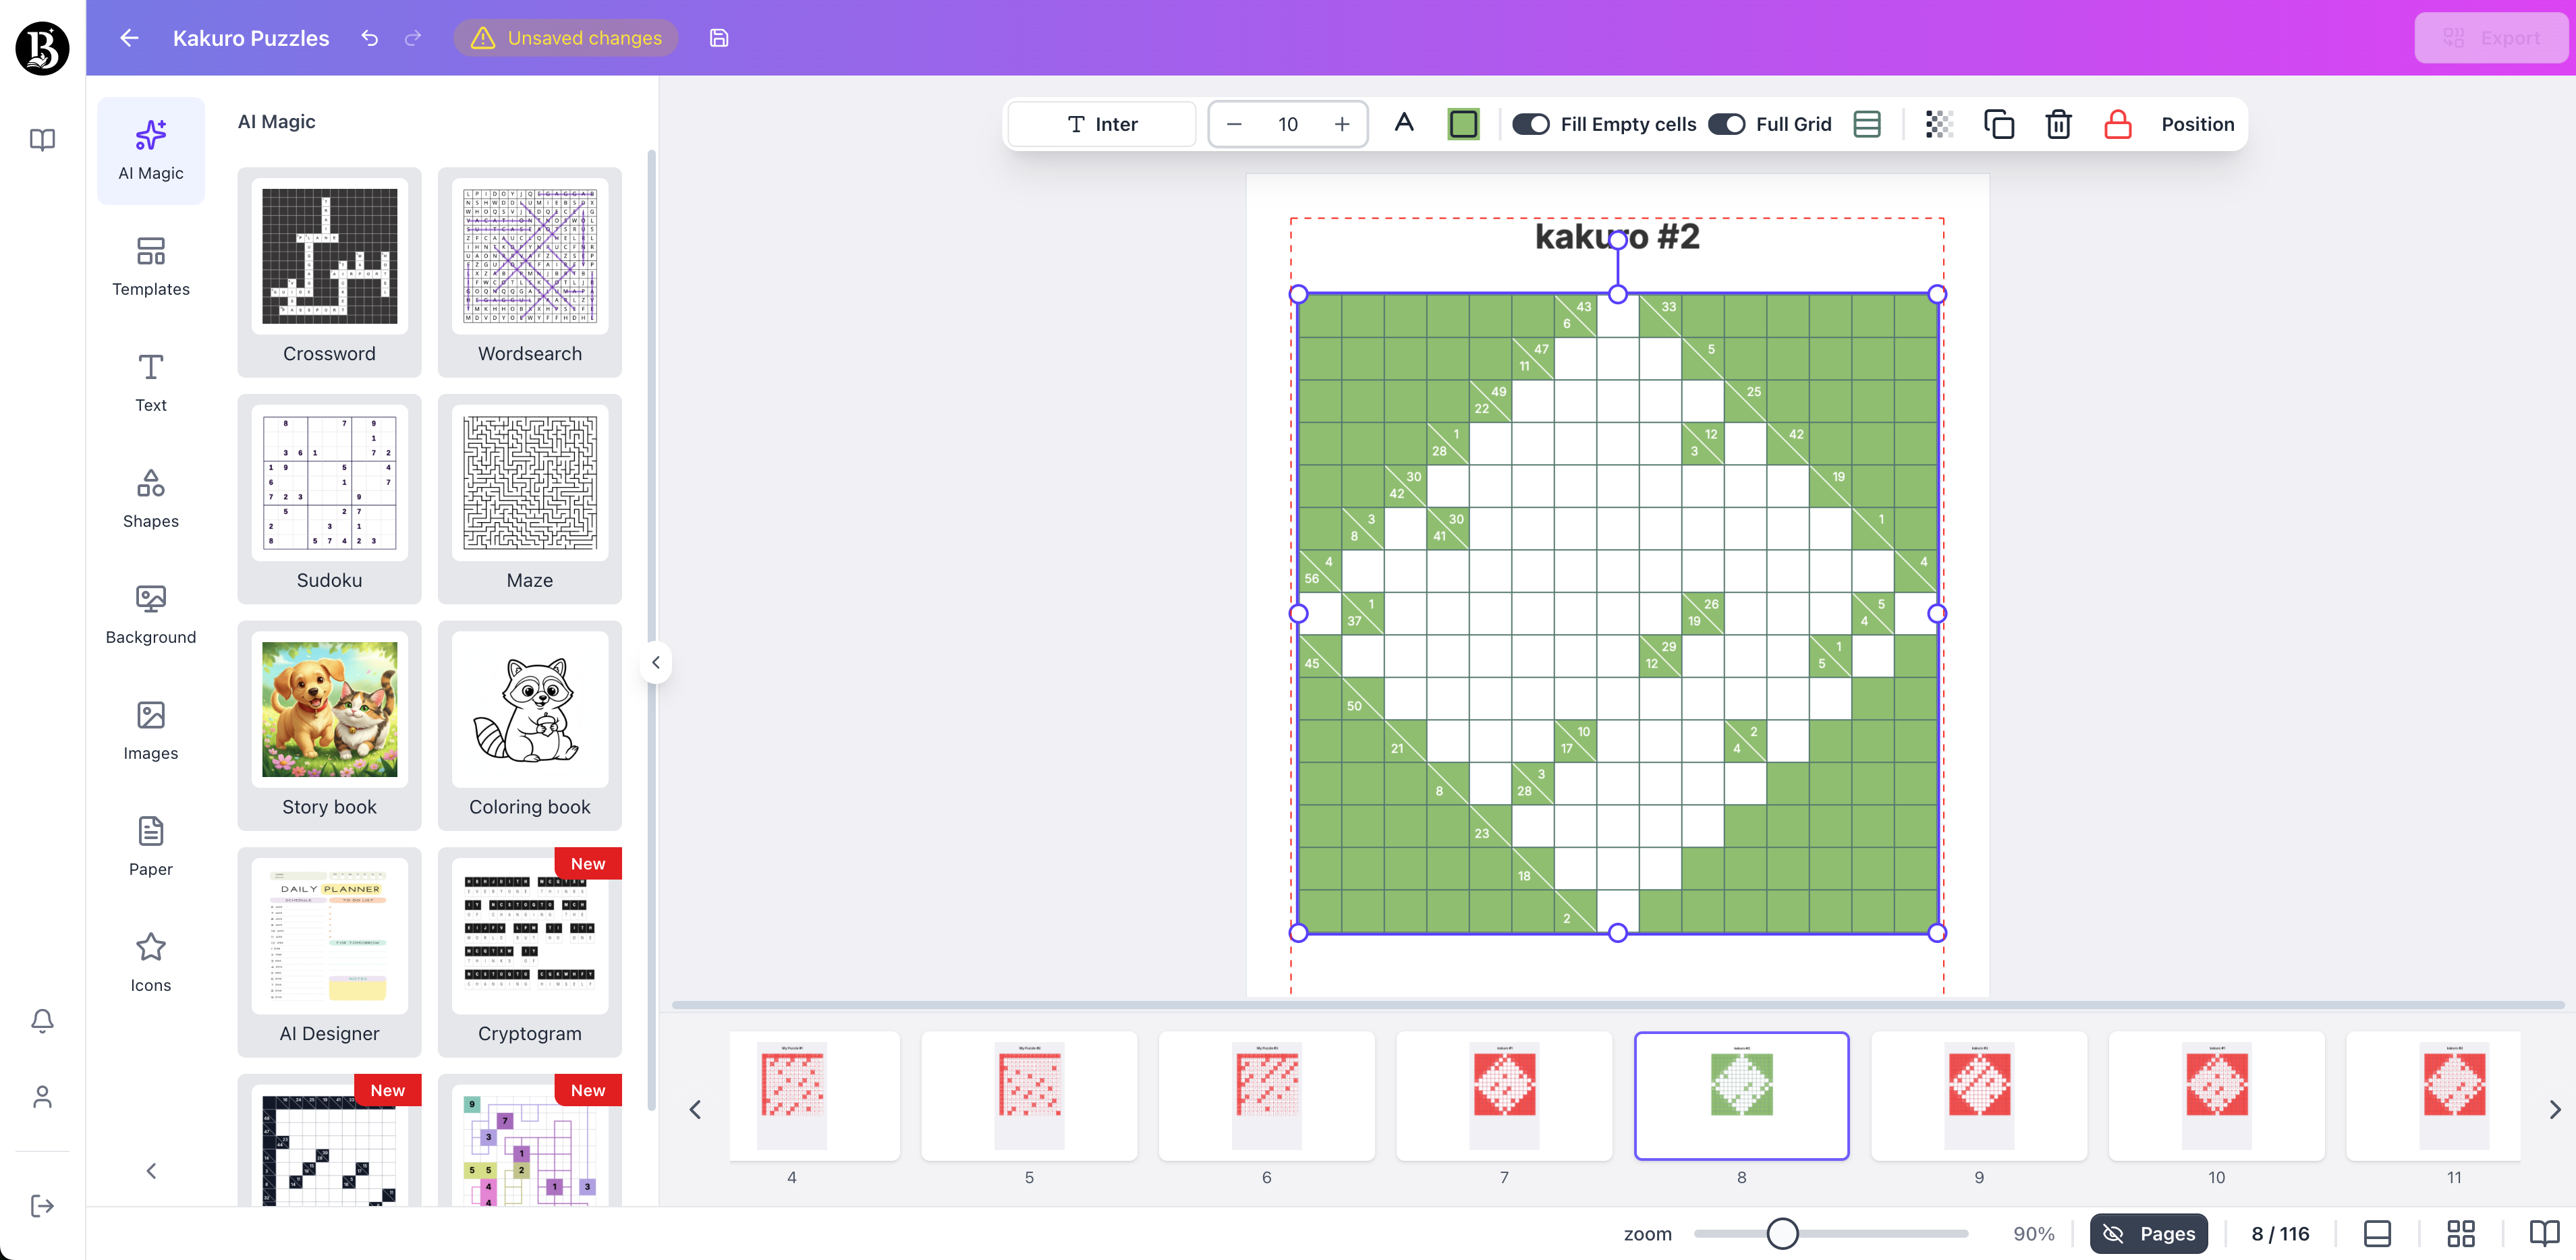Screen dimensions: 2576x1260
Task: Select page 9 thumbnail
Action: (x=1979, y=1096)
